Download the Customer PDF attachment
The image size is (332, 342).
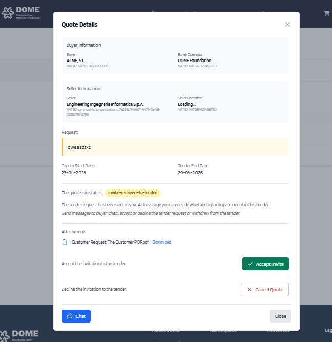(x=162, y=242)
